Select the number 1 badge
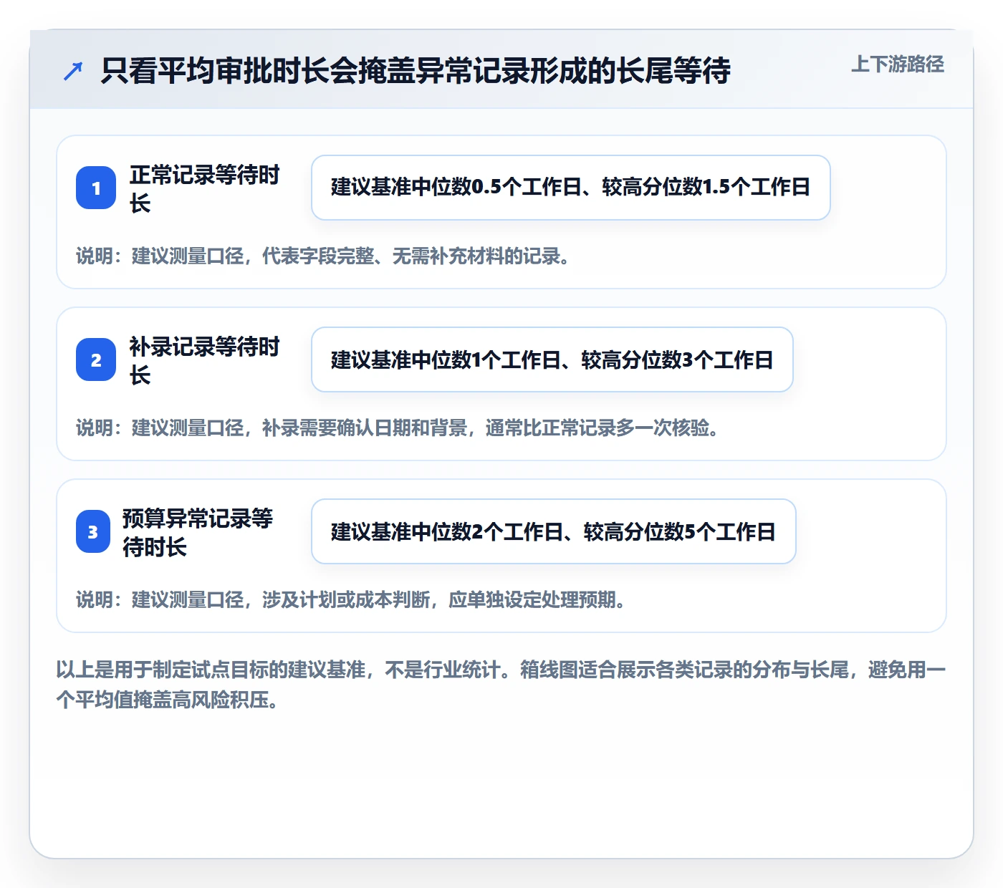 click(96, 188)
